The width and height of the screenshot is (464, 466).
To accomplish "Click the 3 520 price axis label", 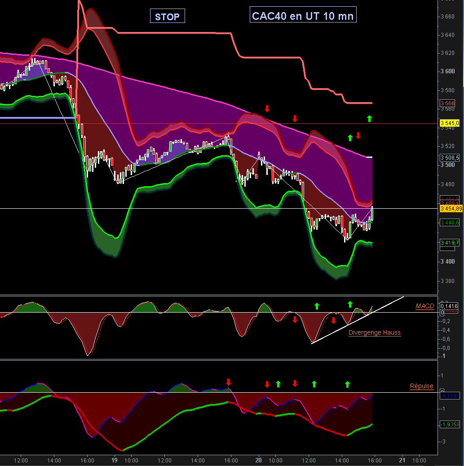I will [447, 146].
